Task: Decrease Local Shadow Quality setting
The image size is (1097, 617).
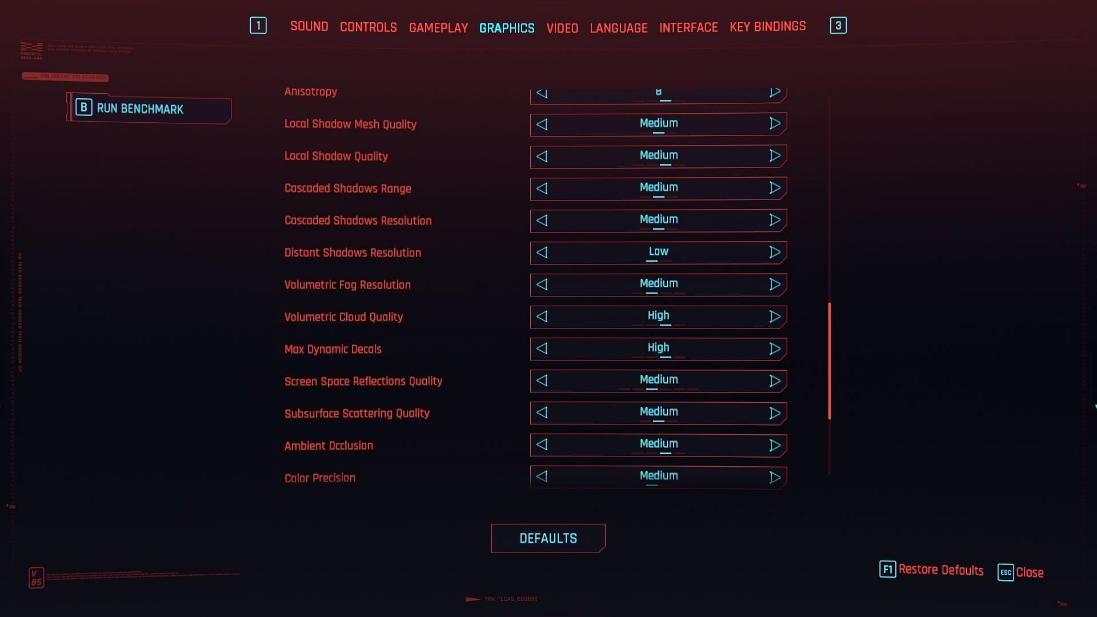Action: 542,156
